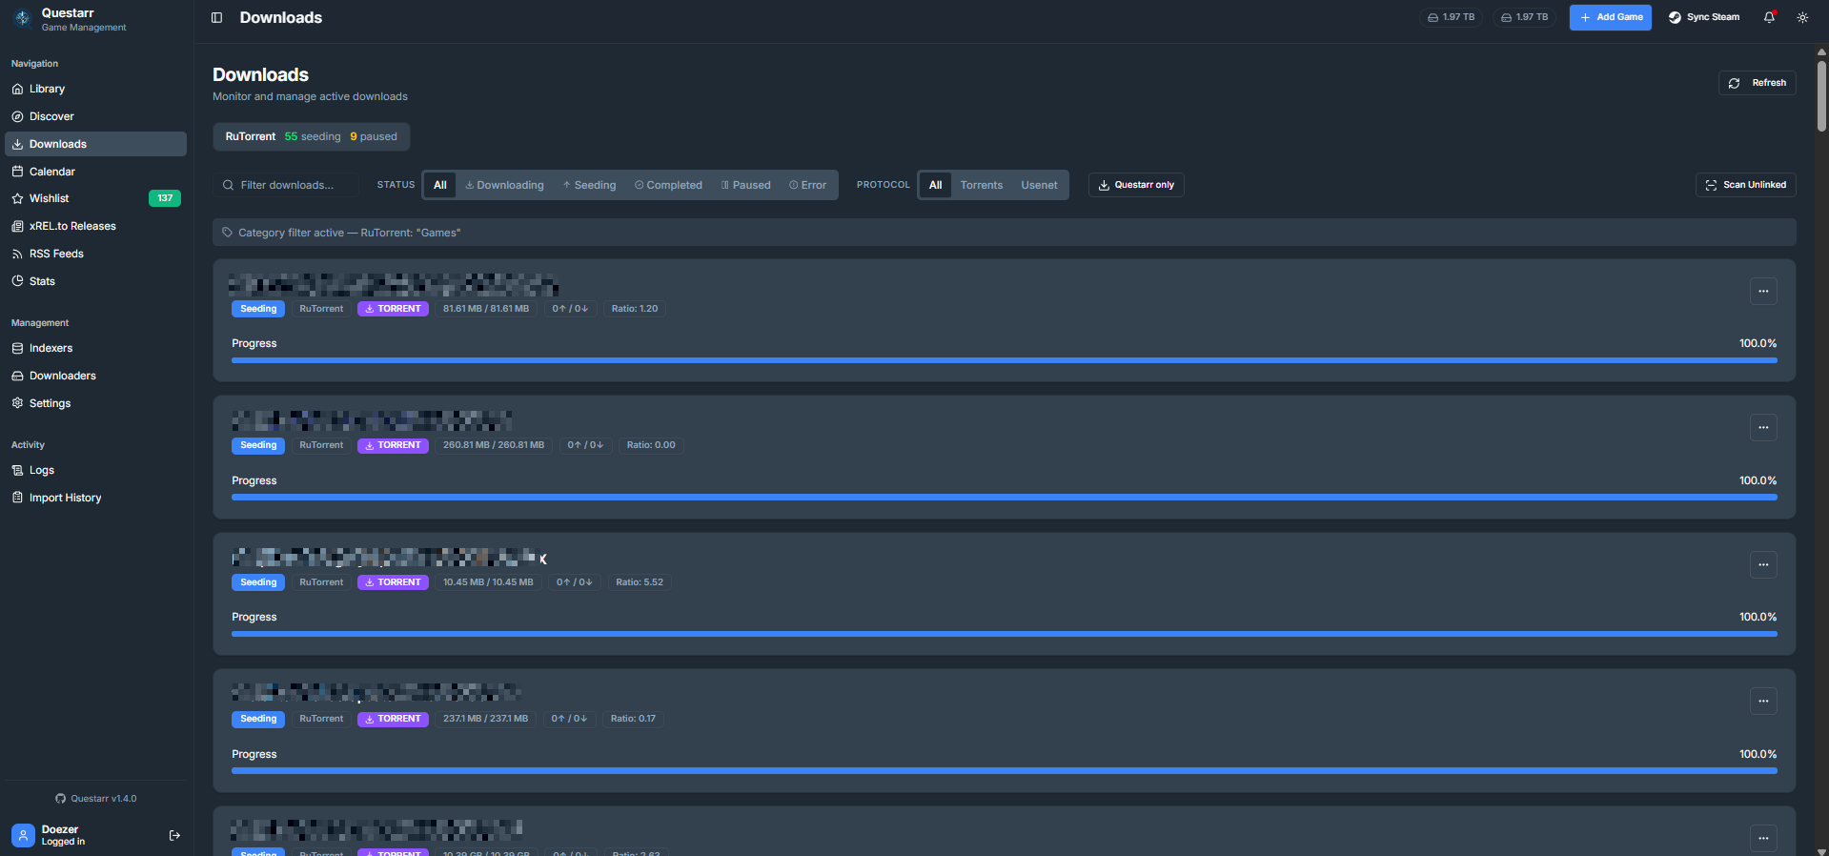Click the progress bar of the 237.1 MB download
Image resolution: width=1829 pixels, height=856 pixels.
tap(1005, 770)
